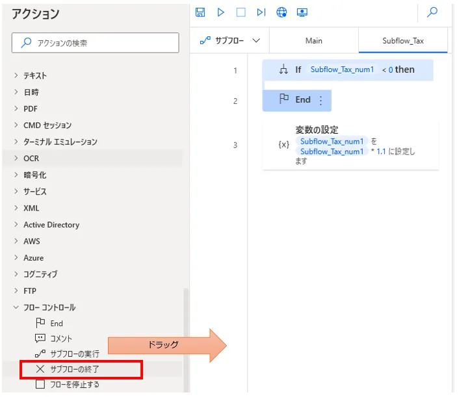Select the Subflow_Tax tab

click(x=402, y=41)
